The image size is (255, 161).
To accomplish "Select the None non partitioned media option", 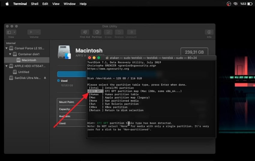I will click(114, 101).
